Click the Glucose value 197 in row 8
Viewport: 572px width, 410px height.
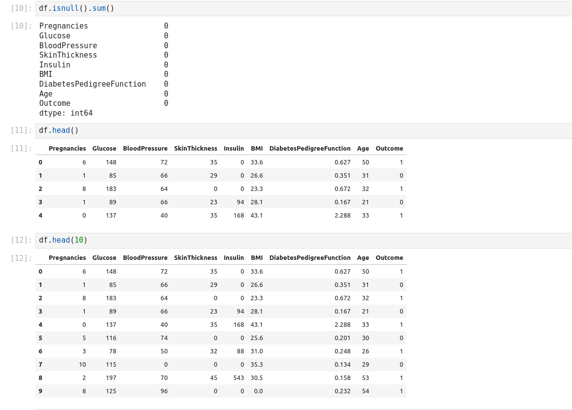tap(111, 378)
